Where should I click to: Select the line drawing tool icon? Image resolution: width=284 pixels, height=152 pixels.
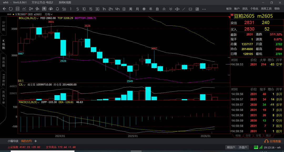pyautogui.click(x=184, y=9)
